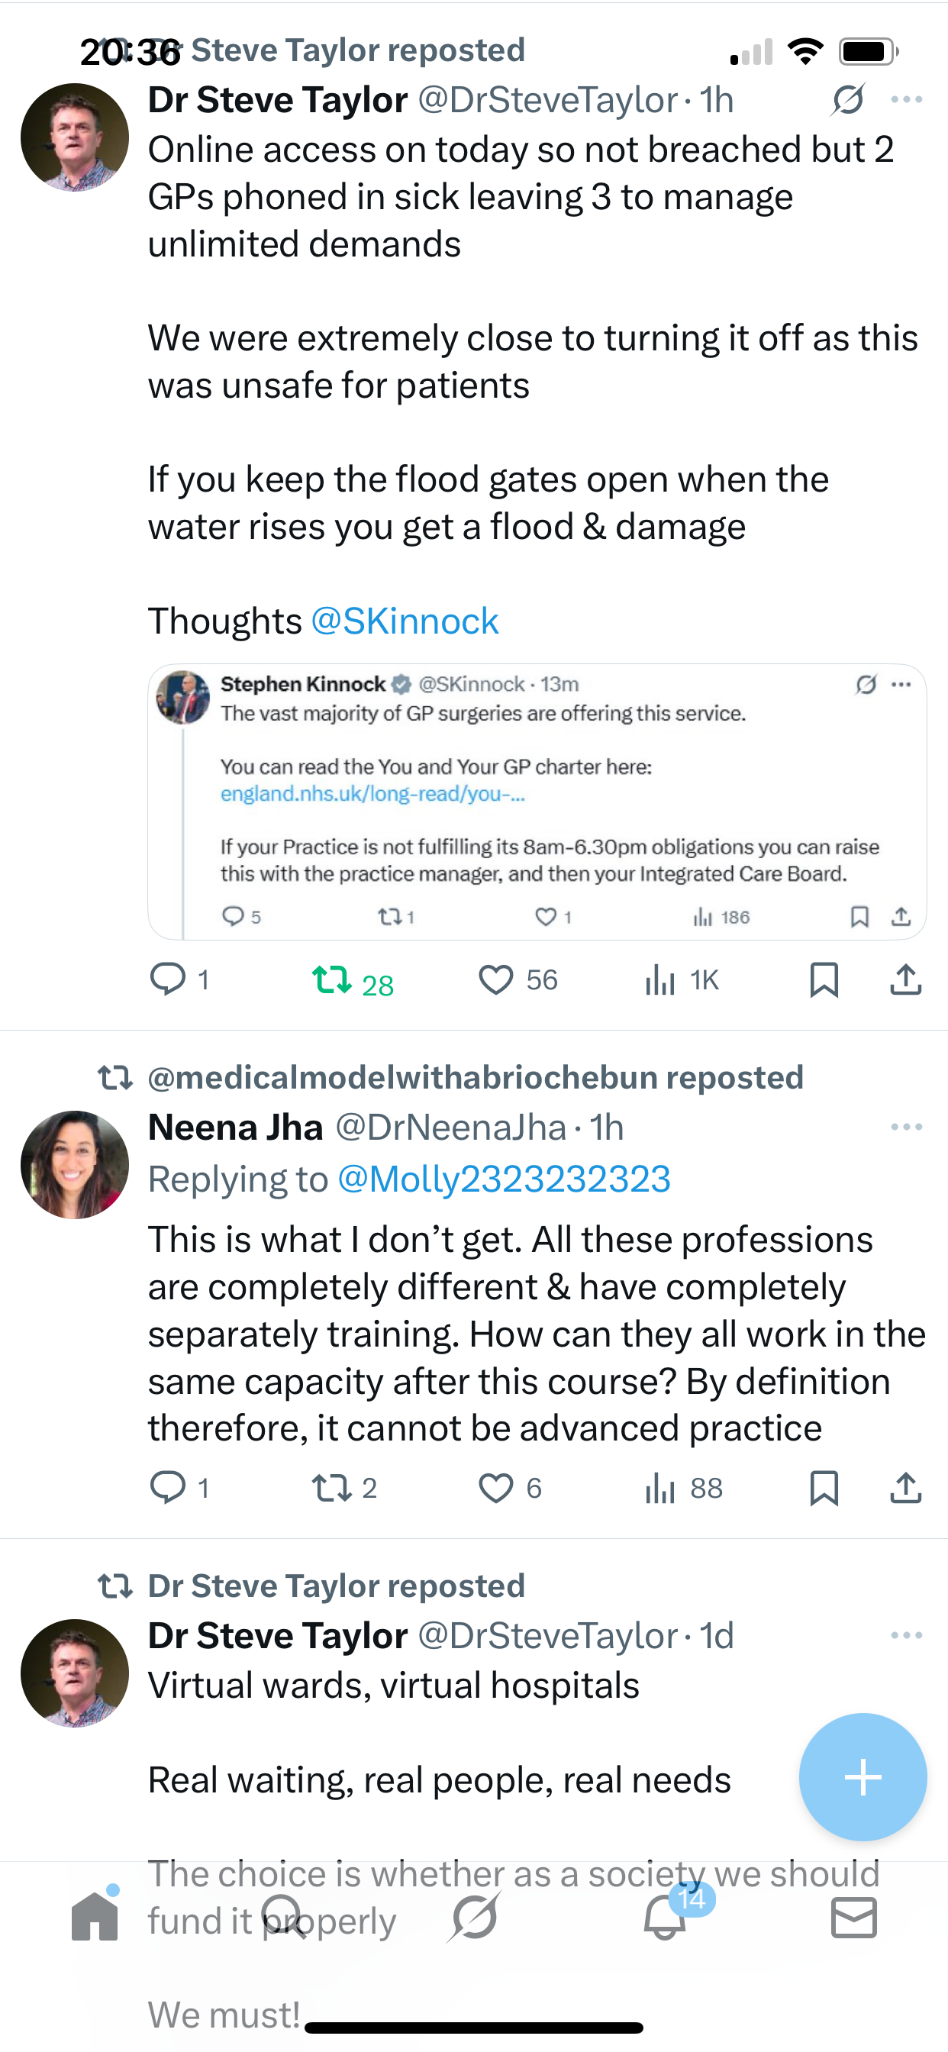Like the post with 56 likes
948x2052 pixels.
tap(495, 979)
